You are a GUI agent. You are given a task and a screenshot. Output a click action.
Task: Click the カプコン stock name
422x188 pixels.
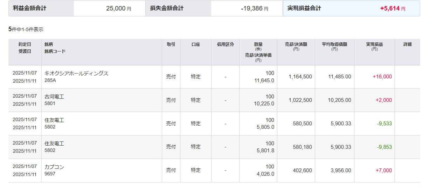(54, 167)
